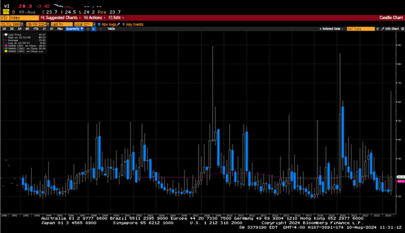This screenshot has height=233, width=405.
Task: Click the Edit Chart pencil icon
Action: [x=383, y=29]
